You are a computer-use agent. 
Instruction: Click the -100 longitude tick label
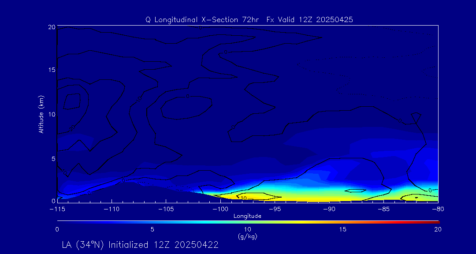coord(220,209)
